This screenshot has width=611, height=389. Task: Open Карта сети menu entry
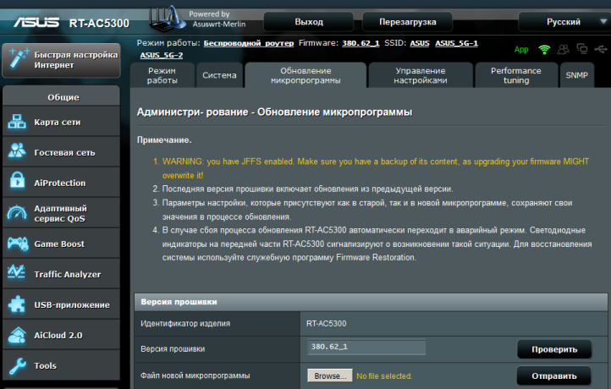click(x=61, y=122)
